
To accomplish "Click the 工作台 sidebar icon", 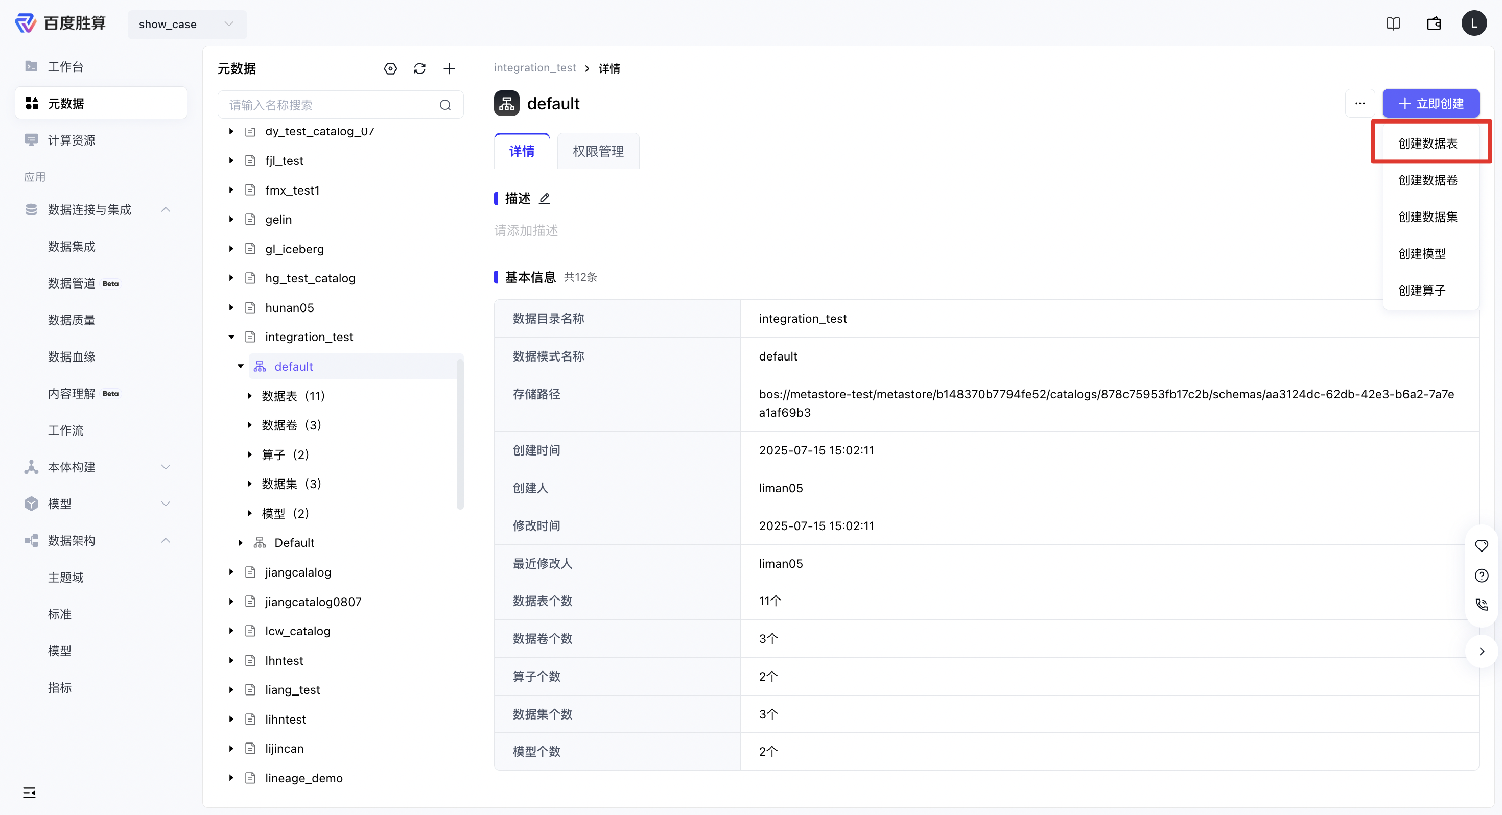I will [32, 66].
